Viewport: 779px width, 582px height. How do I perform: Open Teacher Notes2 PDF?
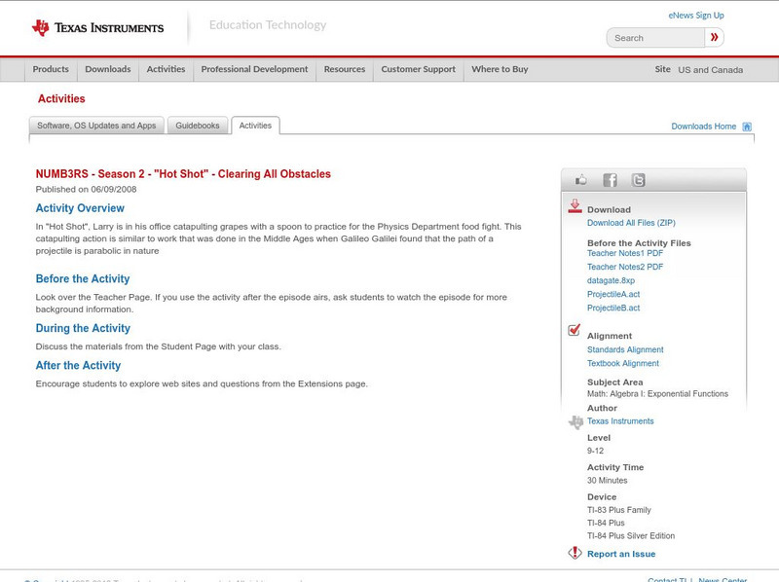[x=625, y=267]
